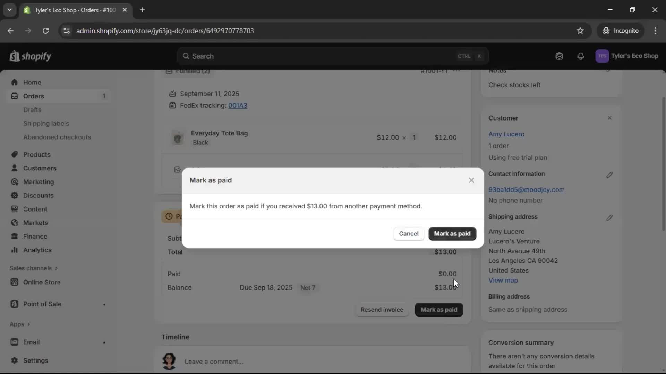
Task: Click the Incognito indicator
Action: click(x=621, y=31)
